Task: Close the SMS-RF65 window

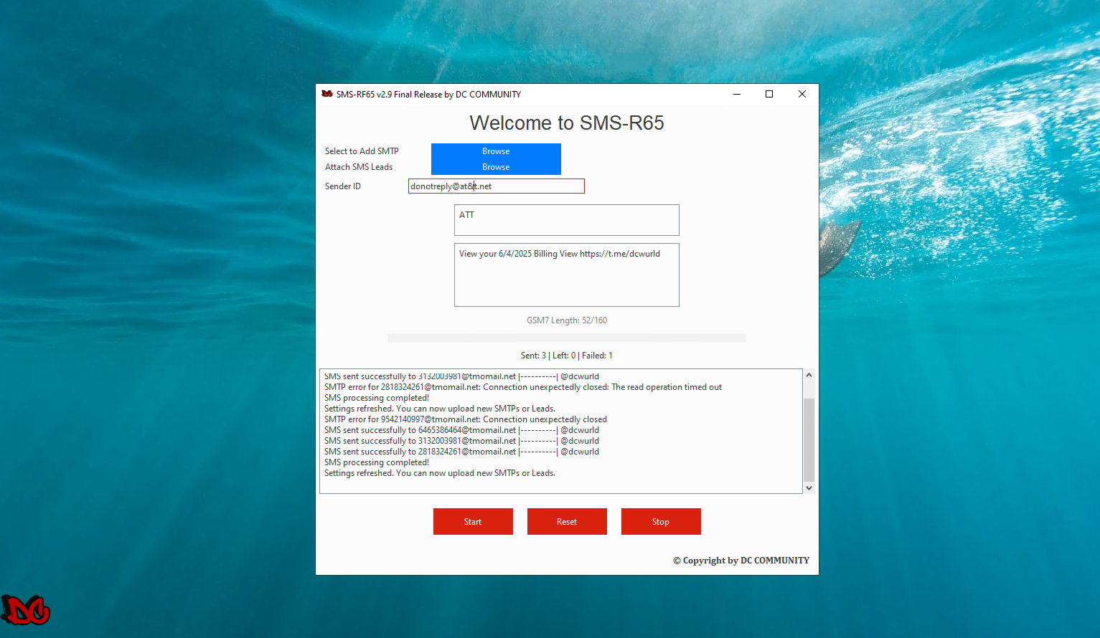Action: [x=802, y=94]
